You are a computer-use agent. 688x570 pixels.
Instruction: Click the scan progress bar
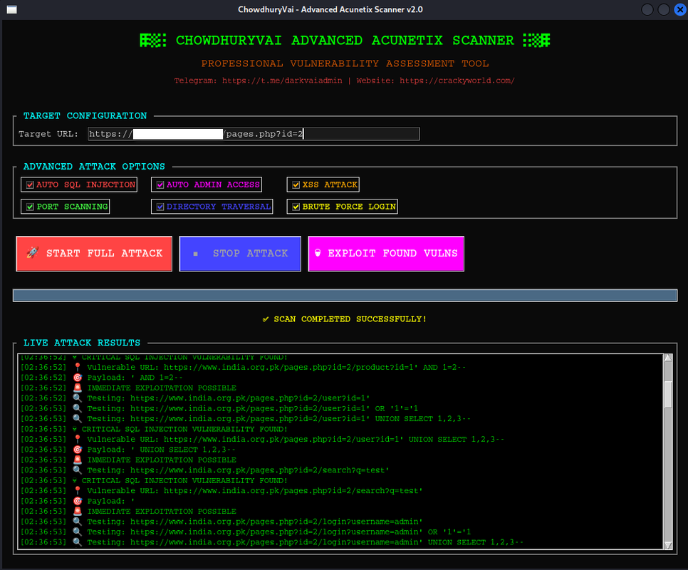tap(345, 295)
